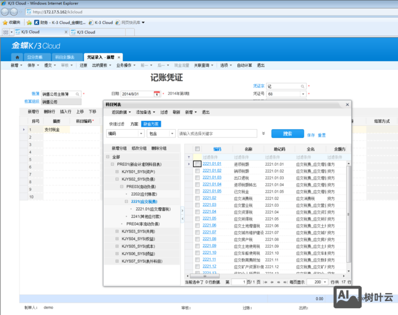Click the vertical scrollbar of the grid

[349, 214]
